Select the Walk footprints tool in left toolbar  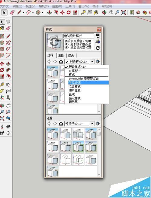(x=2, y=133)
